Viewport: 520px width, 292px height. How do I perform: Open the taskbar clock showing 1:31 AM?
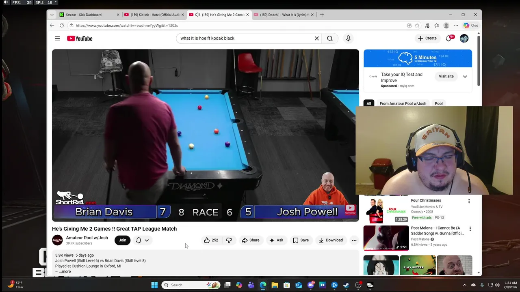pos(511,285)
